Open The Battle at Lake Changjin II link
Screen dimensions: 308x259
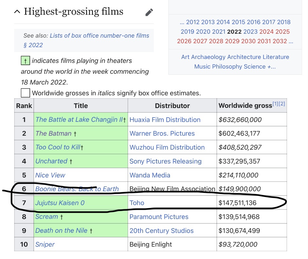(79, 120)
